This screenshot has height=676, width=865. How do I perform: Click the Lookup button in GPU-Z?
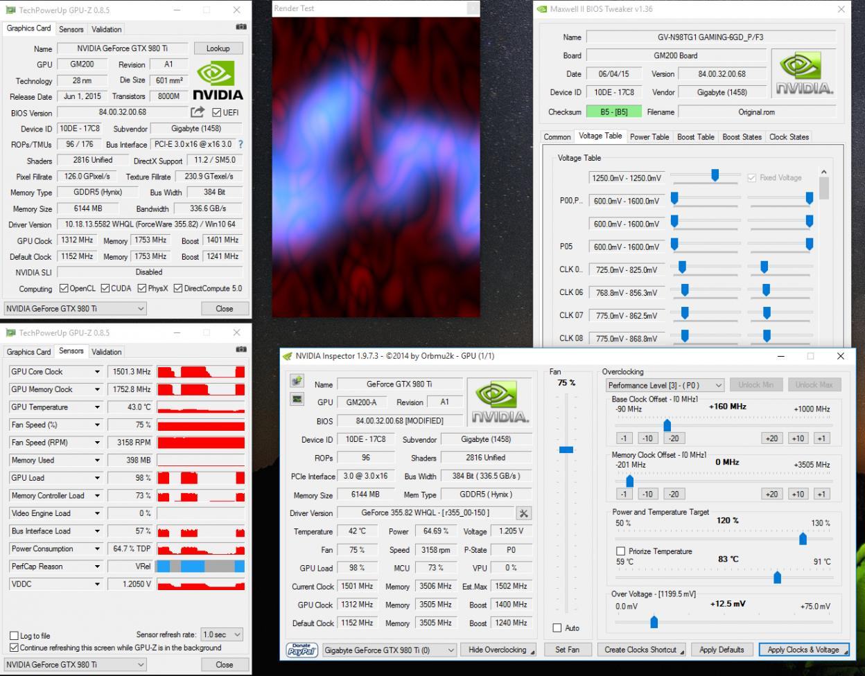218,48
